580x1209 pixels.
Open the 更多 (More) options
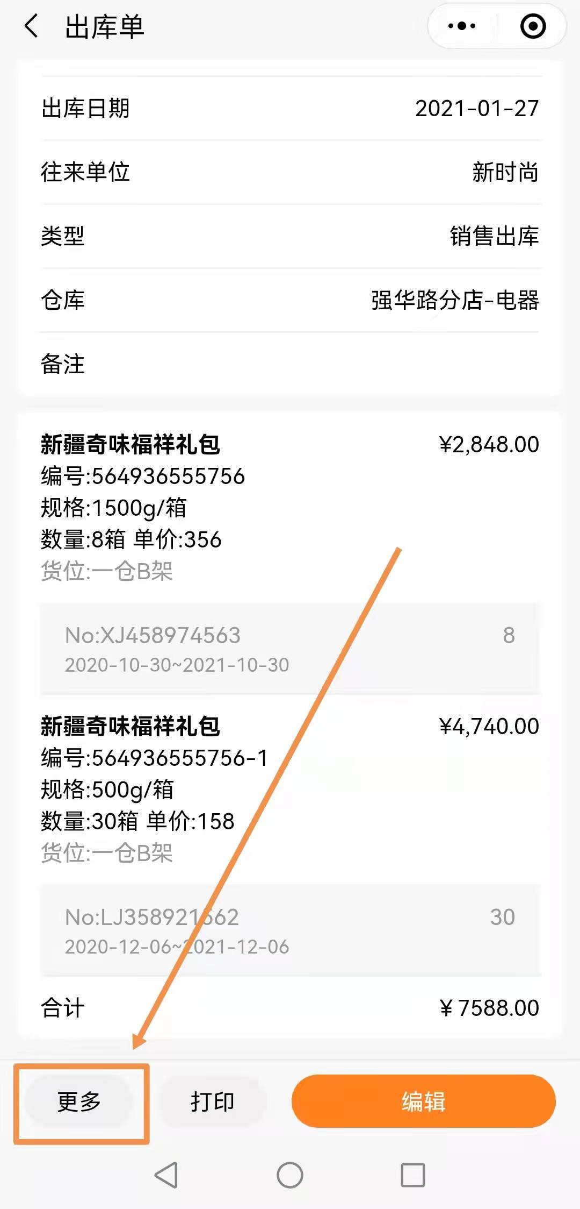(79, 1101)
